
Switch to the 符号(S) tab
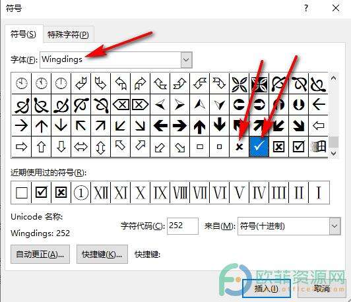pyautogui.click(x=24, y=34)
